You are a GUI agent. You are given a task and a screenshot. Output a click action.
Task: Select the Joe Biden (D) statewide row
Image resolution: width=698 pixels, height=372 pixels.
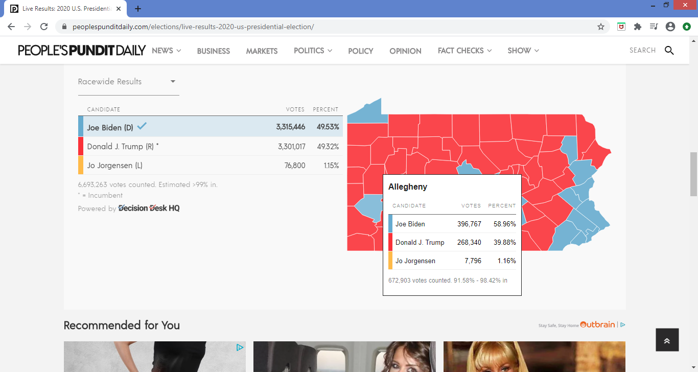211,127
